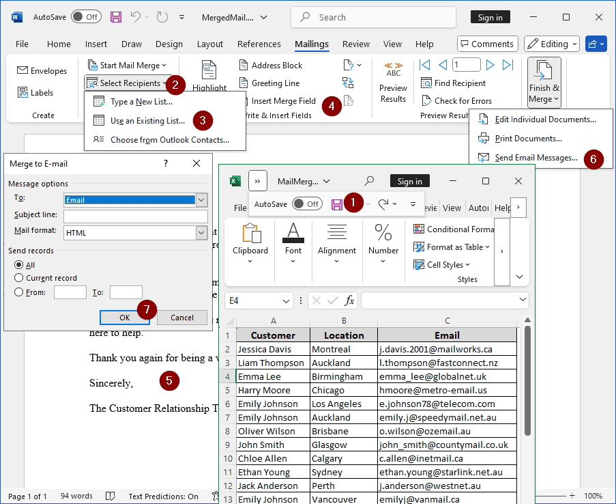
Task: Open the Editing mode dropdown
Action: point(552,44)
